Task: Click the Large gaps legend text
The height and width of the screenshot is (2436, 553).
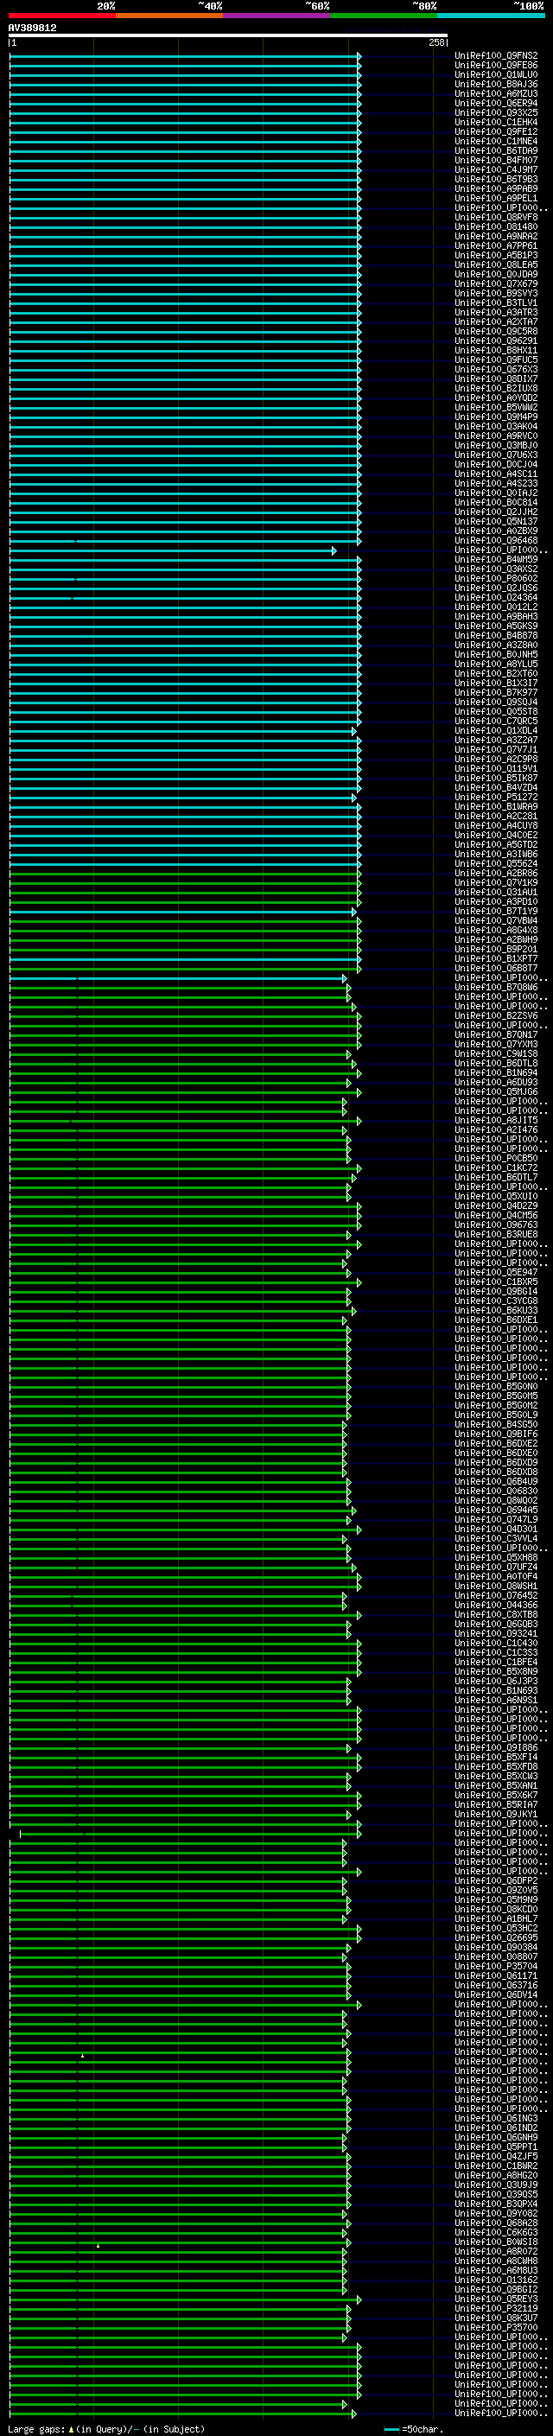Action: [x=106, y=2429]
